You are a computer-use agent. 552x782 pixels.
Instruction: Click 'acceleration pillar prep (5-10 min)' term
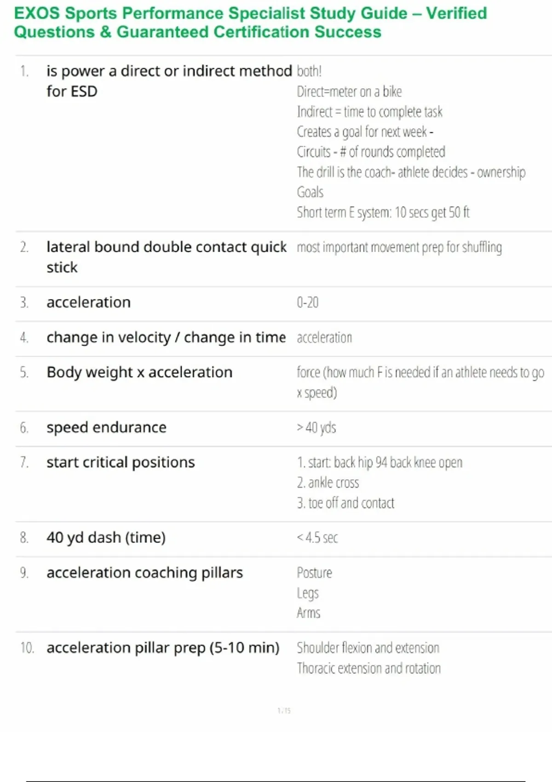(163, 648)
